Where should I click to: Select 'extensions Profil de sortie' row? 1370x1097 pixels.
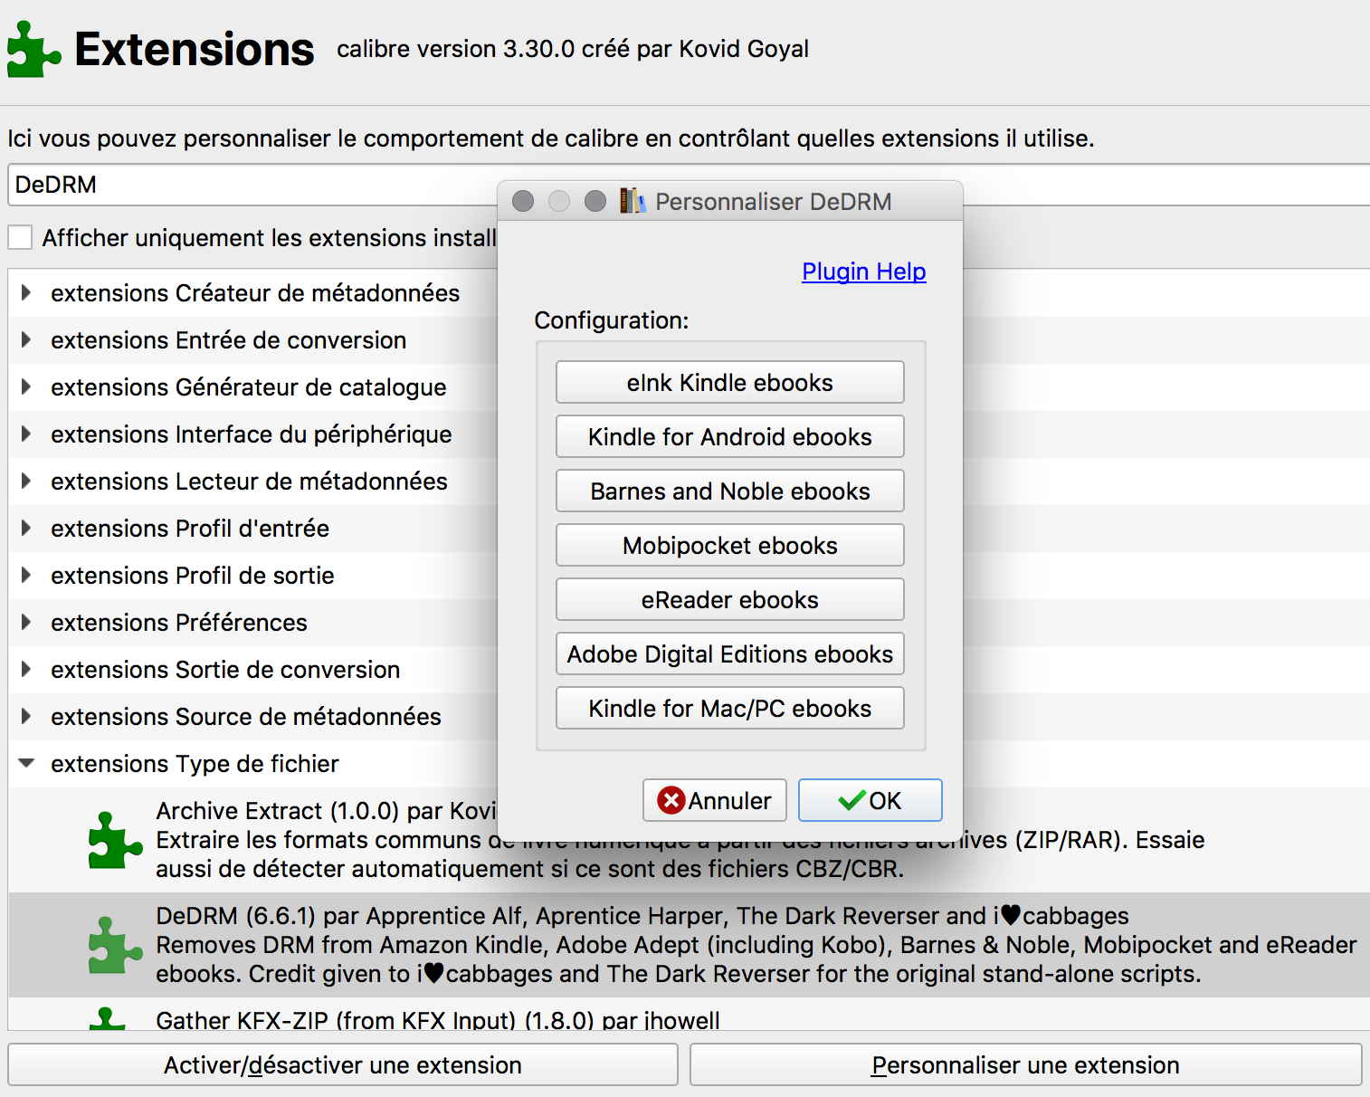[x=253, y=575]
